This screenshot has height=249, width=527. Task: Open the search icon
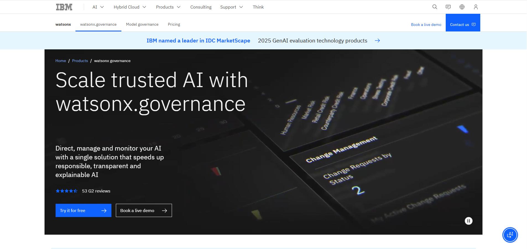click(x=434, y=7)
